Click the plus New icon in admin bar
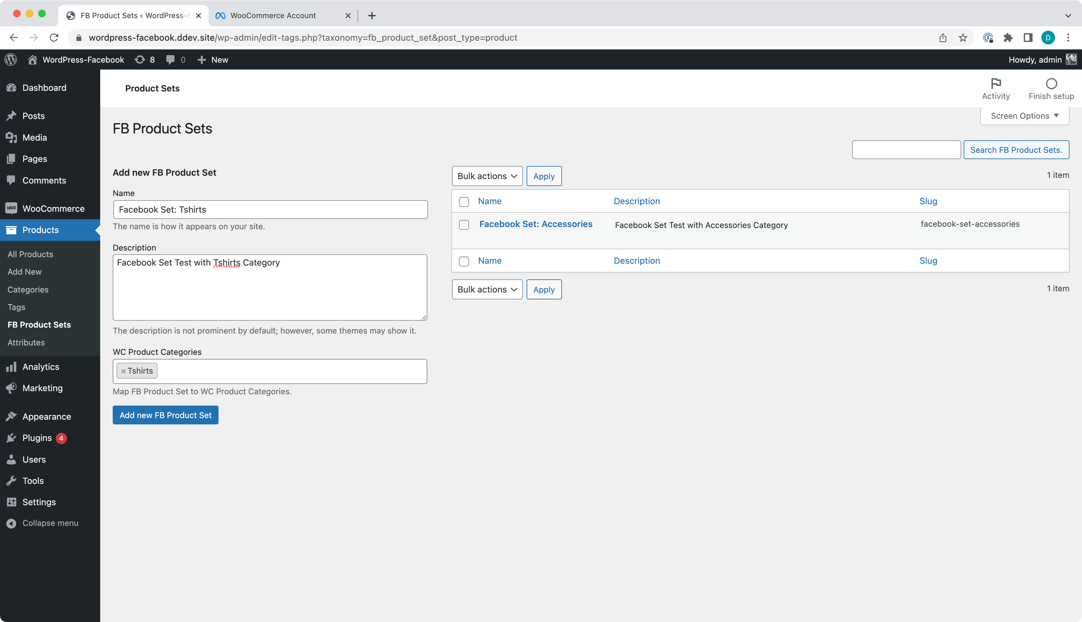1082x622 pixels. pos(202,60)
